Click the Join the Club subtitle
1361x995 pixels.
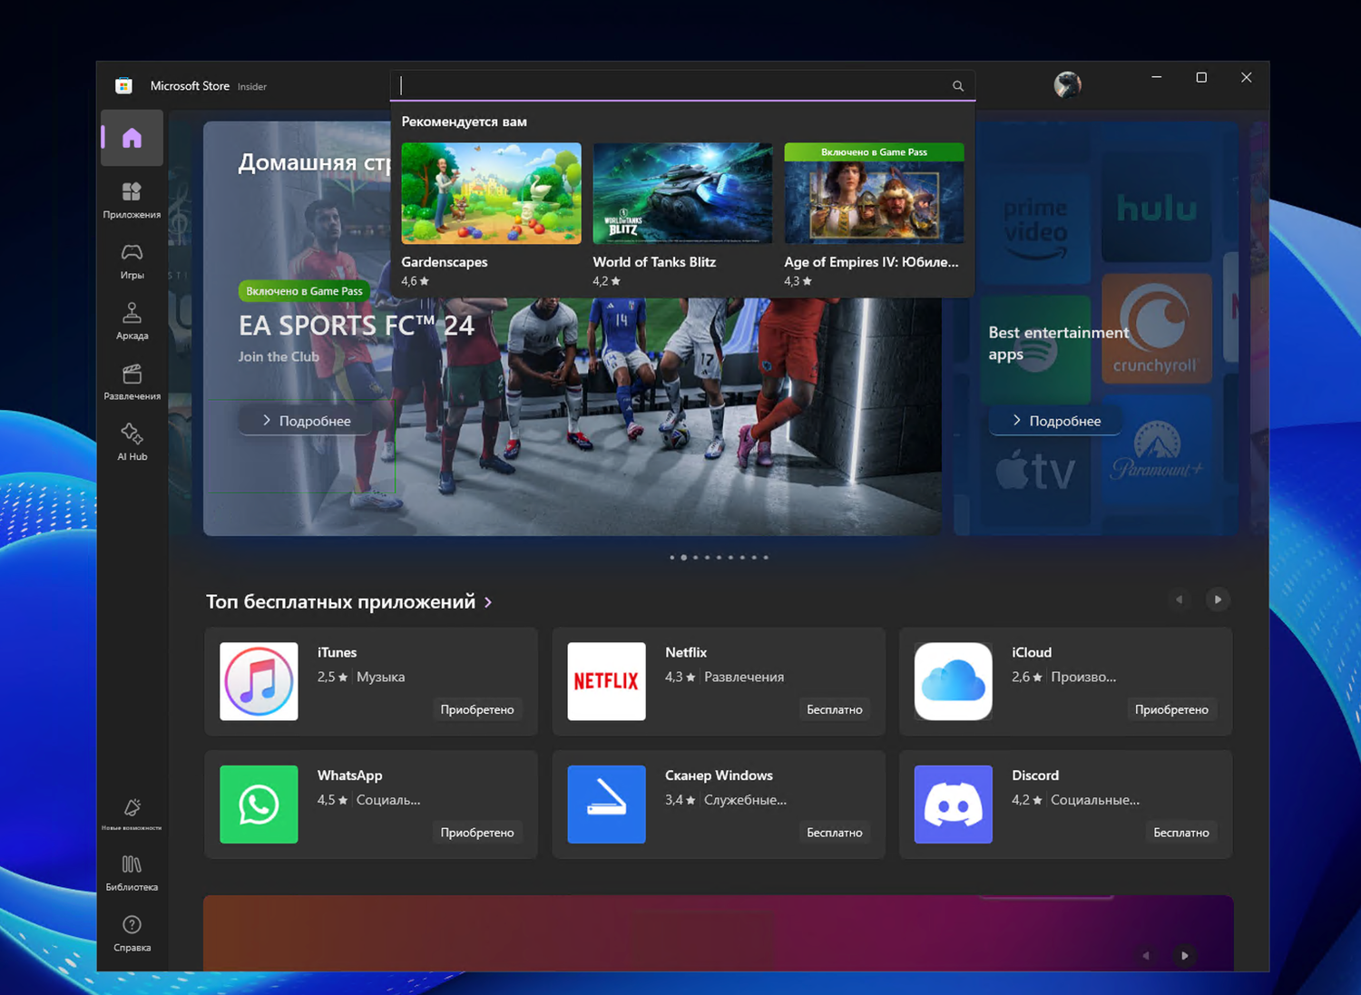pyautogui.click(x=279, y=357)
